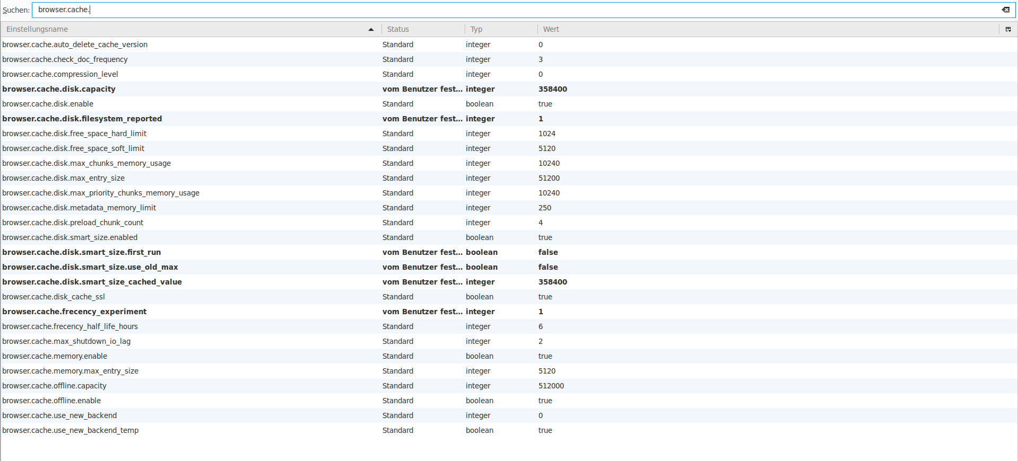Image resolution: width=1018 pixels, height=461 pixels.
Task: Select browser.cache.disk.smart_size.first_run row
Action: click(x=509, y=252)
